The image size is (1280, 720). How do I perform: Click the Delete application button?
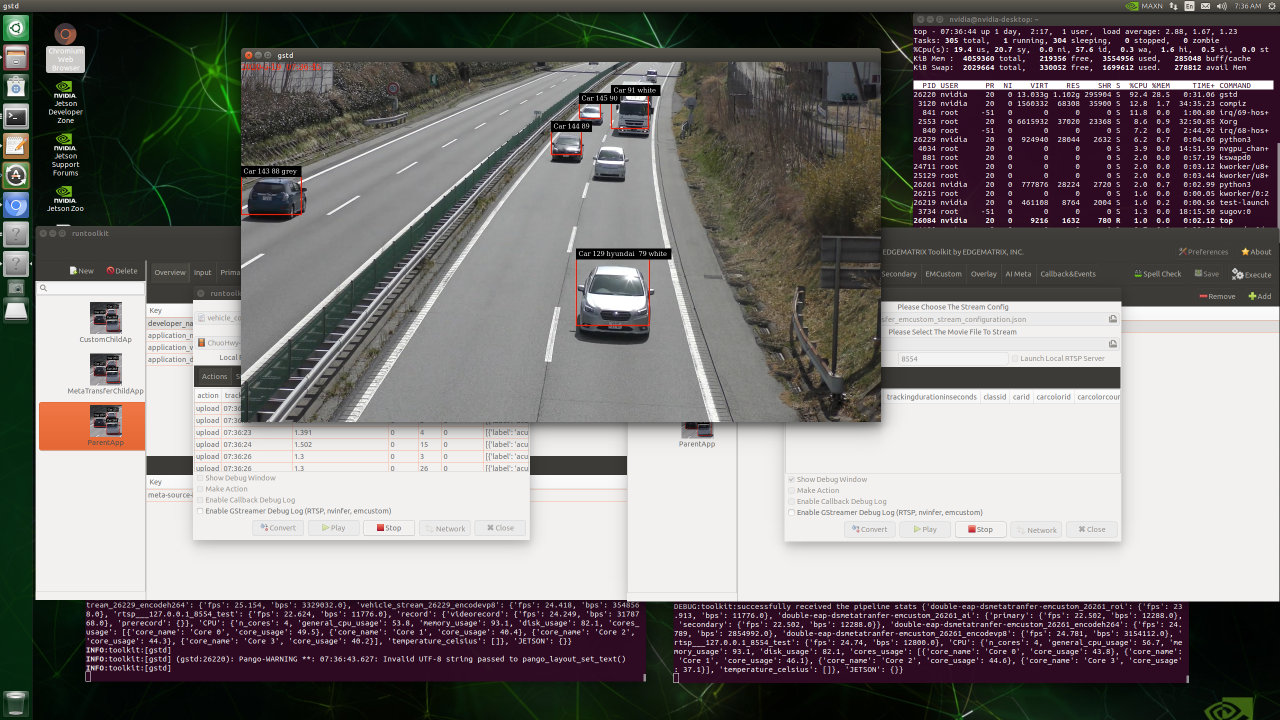pyautogui.click(x=122, y=270)
